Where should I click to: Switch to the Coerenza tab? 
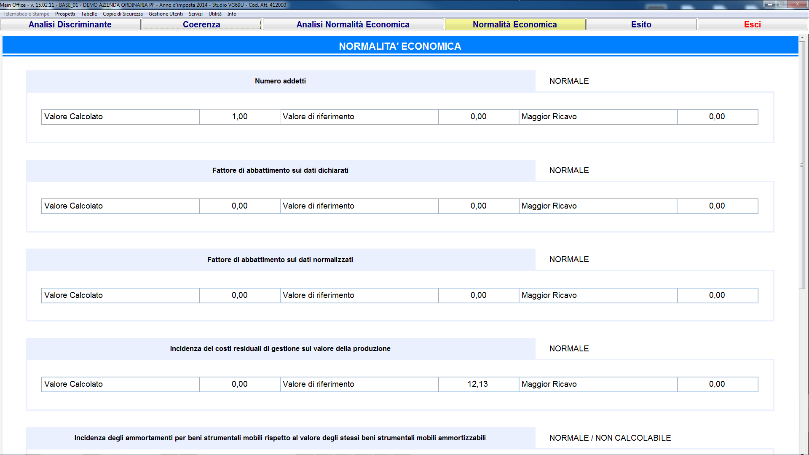[x=202, y=24]
